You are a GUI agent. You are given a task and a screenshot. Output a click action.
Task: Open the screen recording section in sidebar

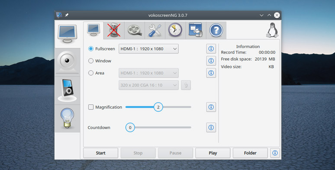67,34
